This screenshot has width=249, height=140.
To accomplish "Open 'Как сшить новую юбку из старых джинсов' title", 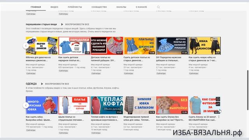I will click(202, 59).
